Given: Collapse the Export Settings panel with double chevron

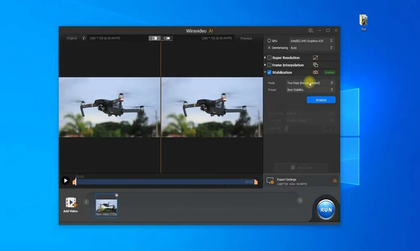Looking at the screenshot, I should tap(336, 180).
